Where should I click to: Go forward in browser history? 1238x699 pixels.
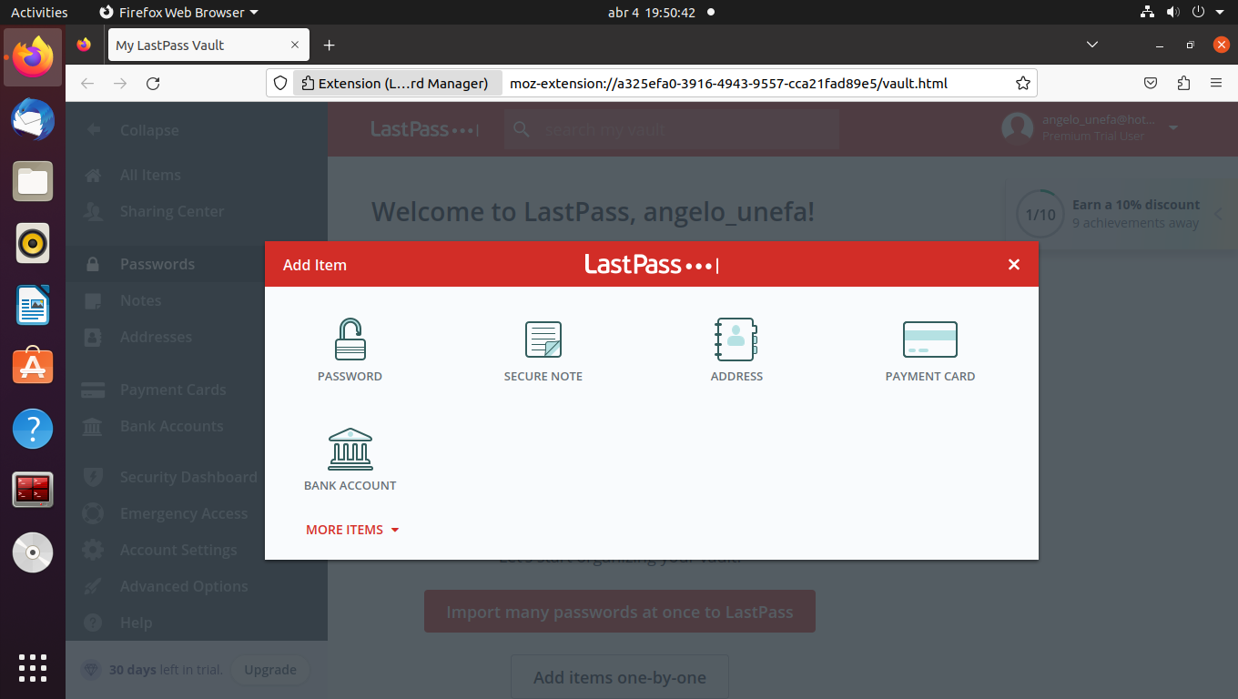(120, 83)
